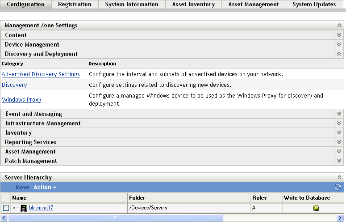
Task: Open the Windows Proxy settings link
Action: [x=21, y=100]
